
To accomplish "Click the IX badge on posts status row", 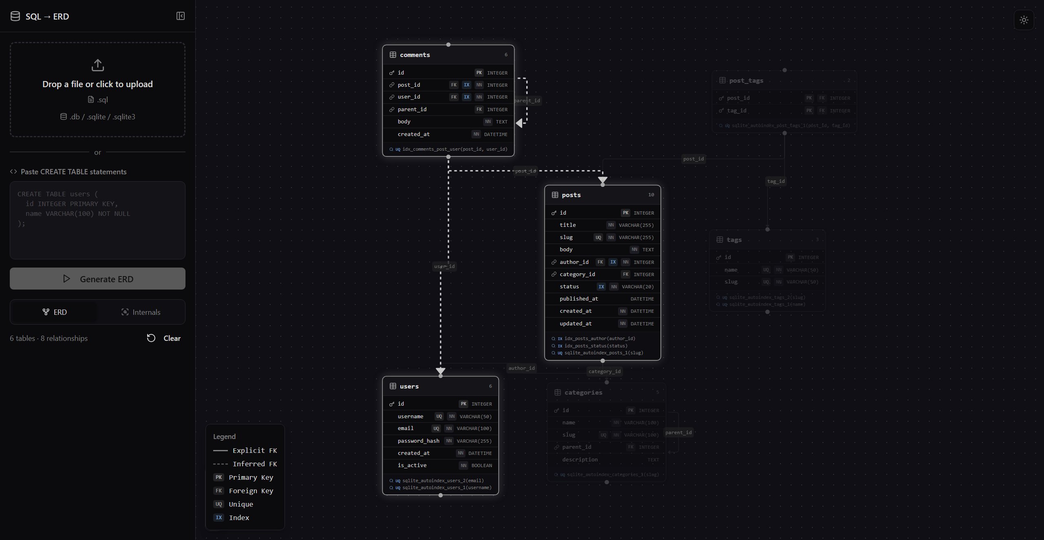I will (601, 286).
